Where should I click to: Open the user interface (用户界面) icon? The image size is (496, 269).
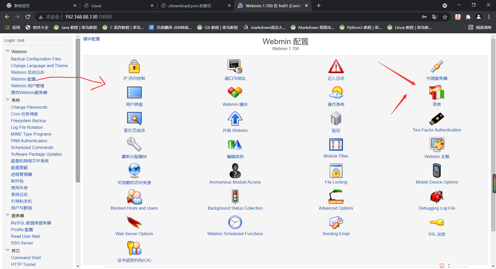pyautogui.click(x=134, y=92)
